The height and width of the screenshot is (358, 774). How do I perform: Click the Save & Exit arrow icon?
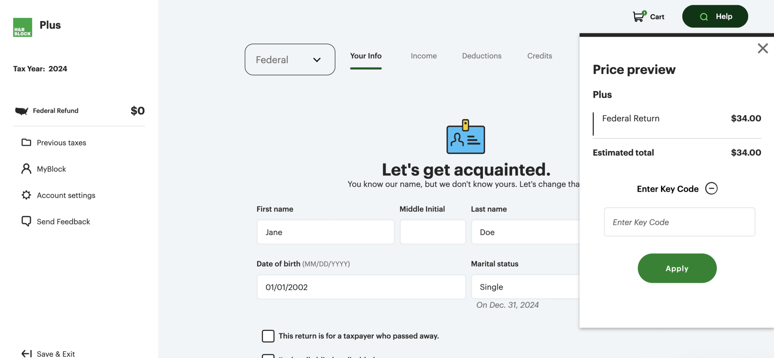point(27,354)
